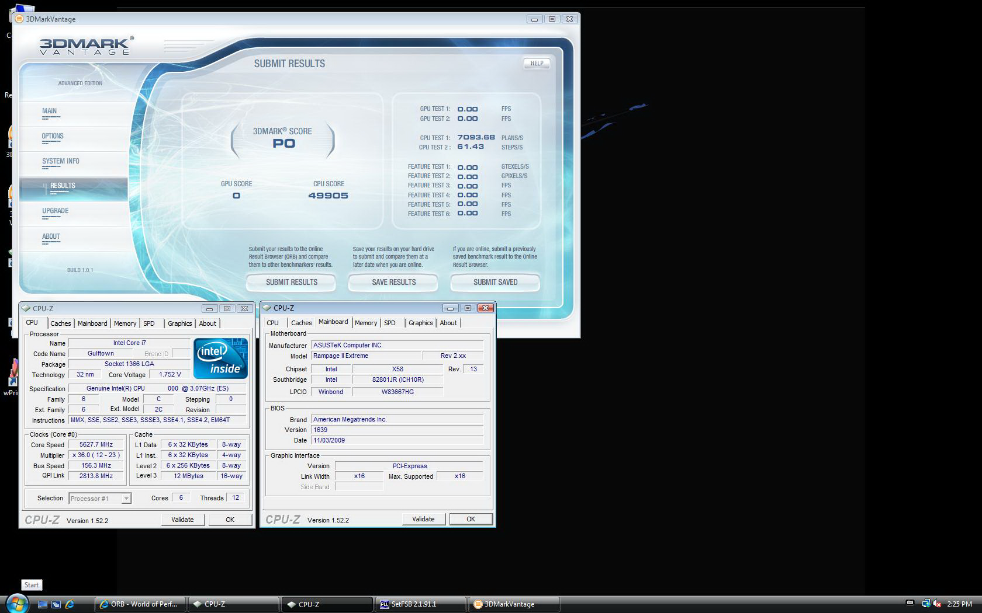Switch to Mainboard tab in left CPU-Z window
The image size is (982, 613).
coord(92,323)
